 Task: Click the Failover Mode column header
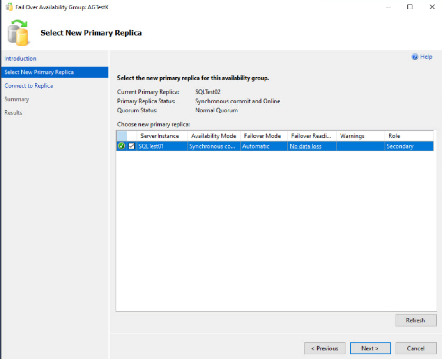(x=262, y=136)
